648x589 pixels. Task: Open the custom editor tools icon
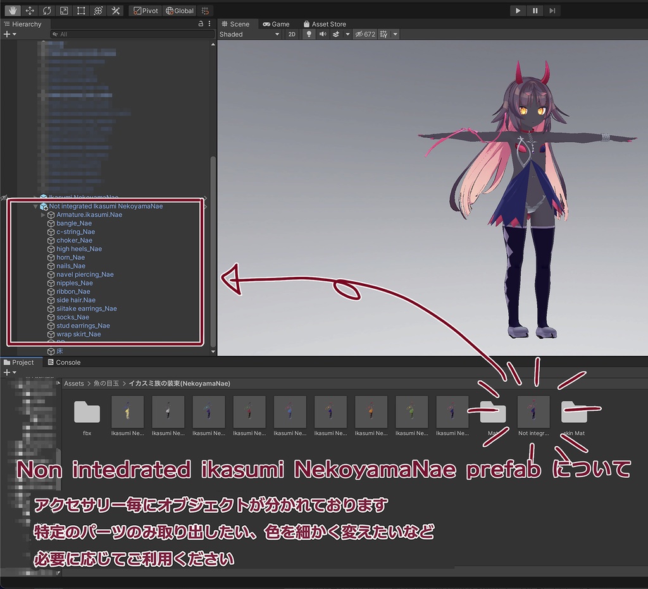coord(116,10)
